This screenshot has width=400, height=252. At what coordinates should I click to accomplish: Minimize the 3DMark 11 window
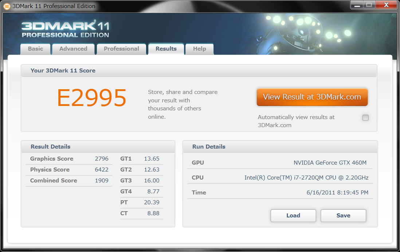coord(357,5)
